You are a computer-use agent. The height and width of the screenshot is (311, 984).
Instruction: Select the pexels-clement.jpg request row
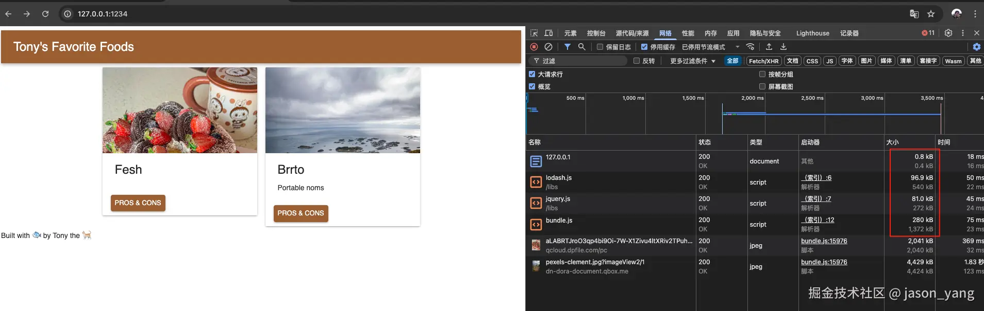(x=755, y=267)
